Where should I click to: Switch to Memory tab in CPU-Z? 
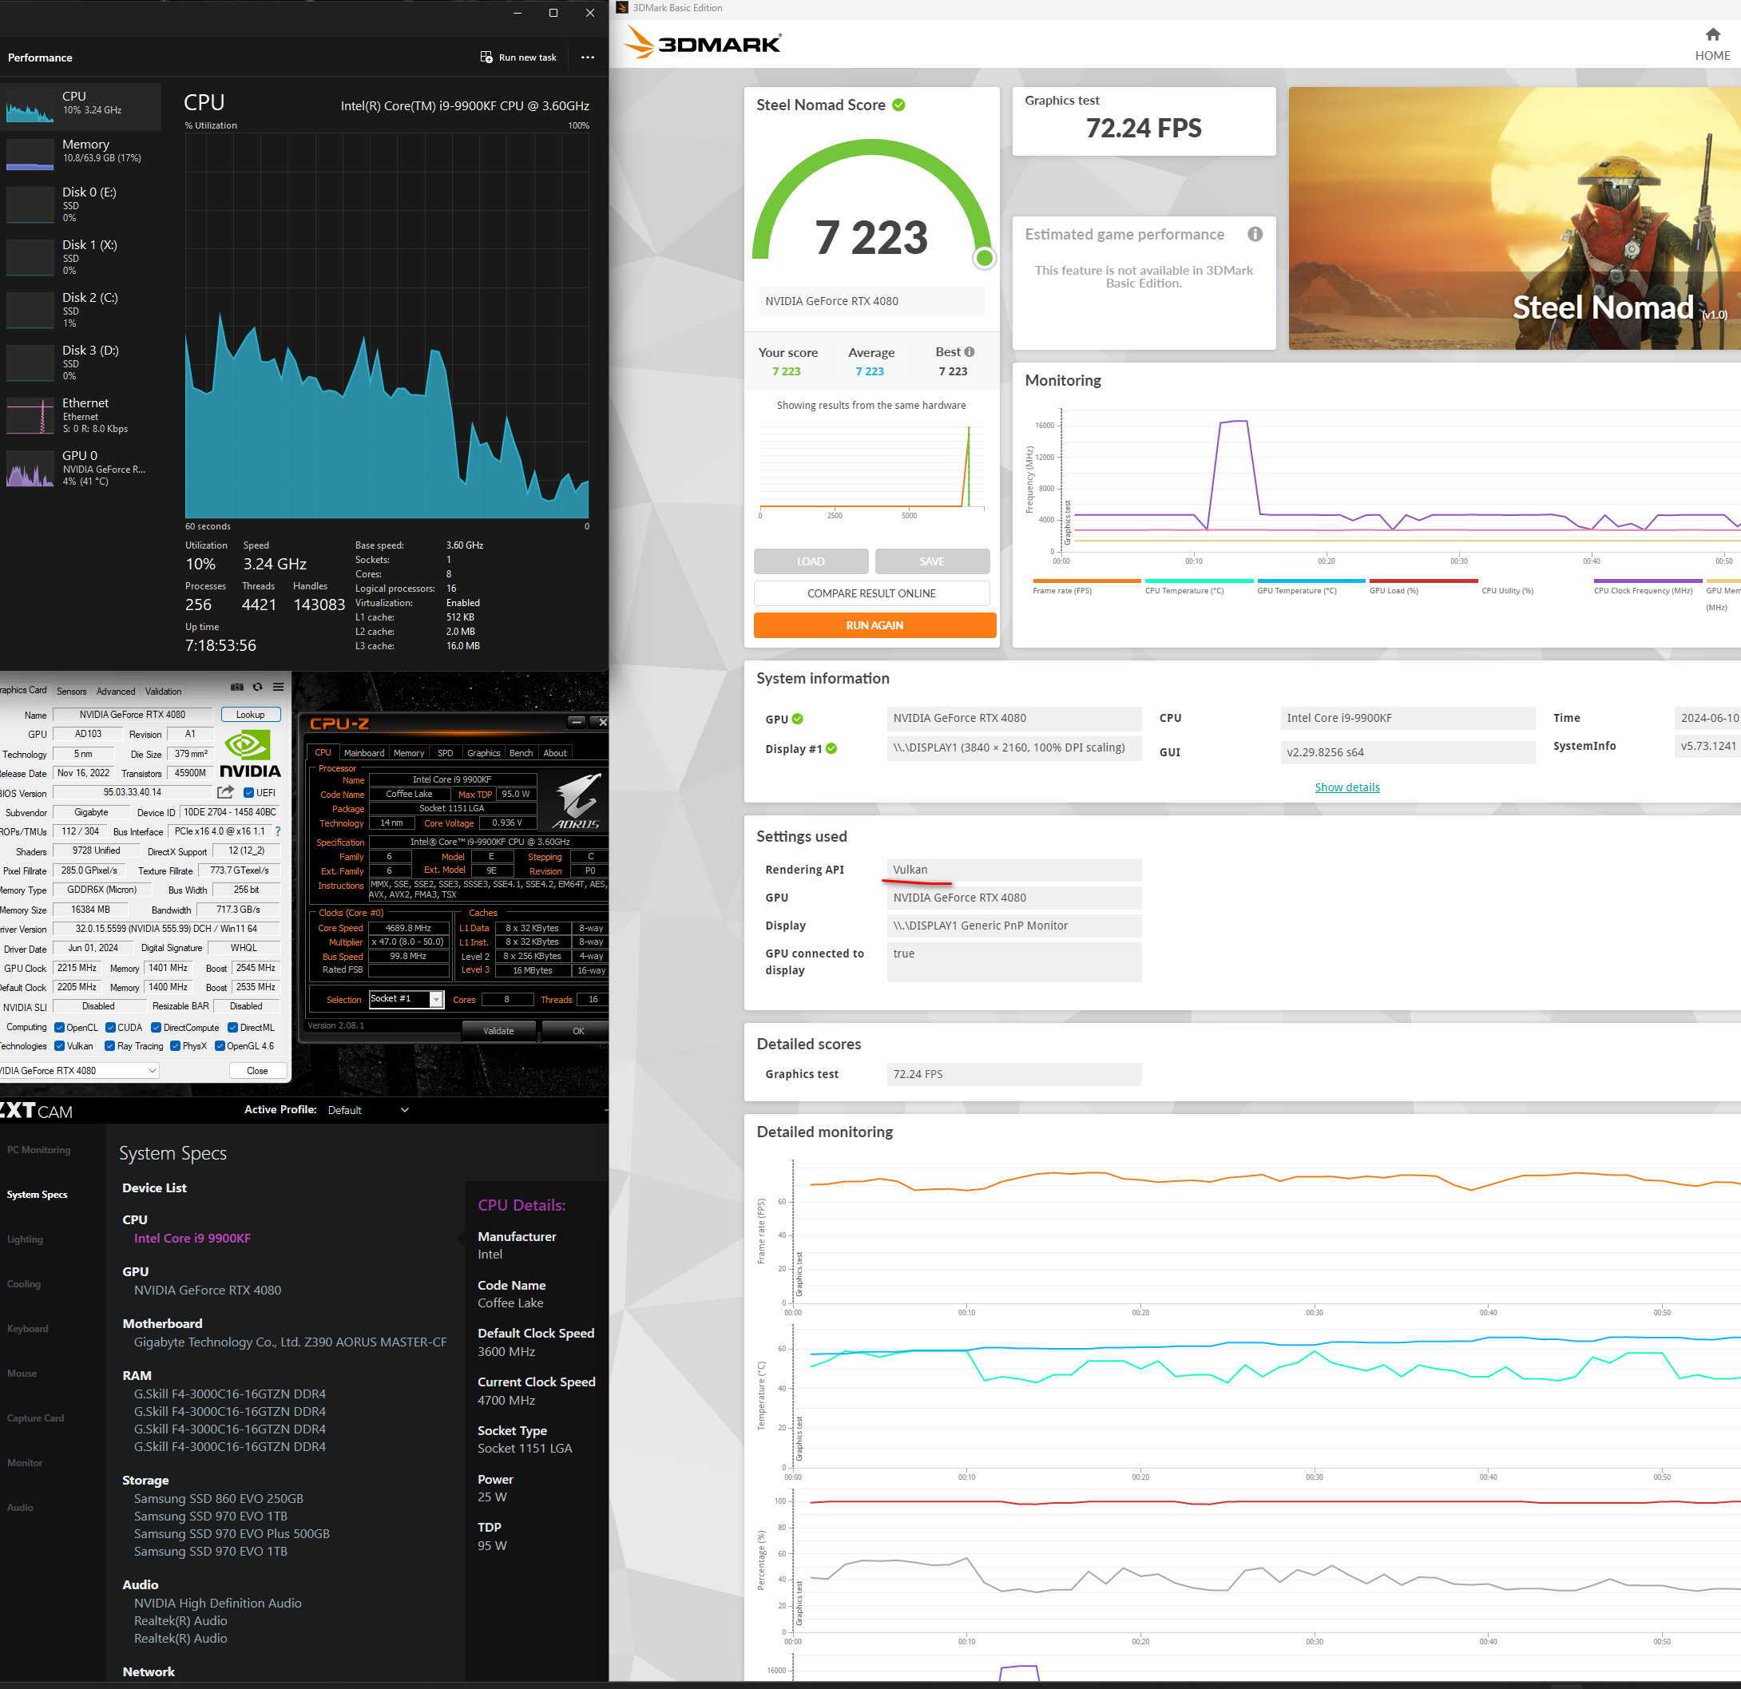[409, 753]
